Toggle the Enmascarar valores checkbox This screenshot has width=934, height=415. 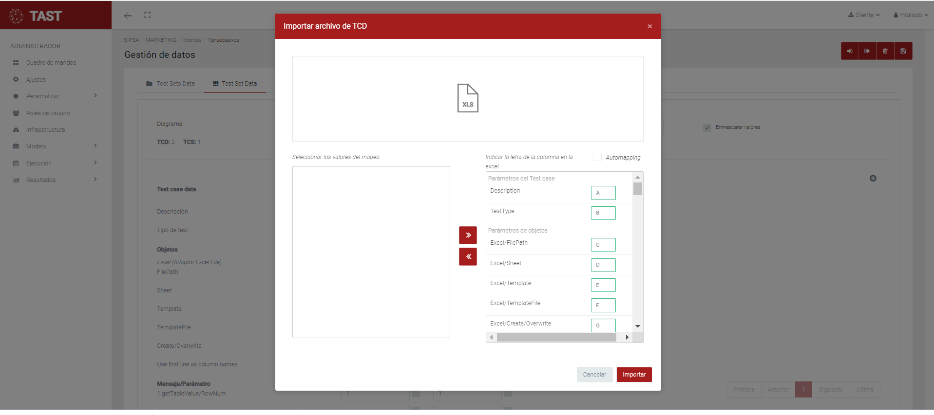point(707,127)
